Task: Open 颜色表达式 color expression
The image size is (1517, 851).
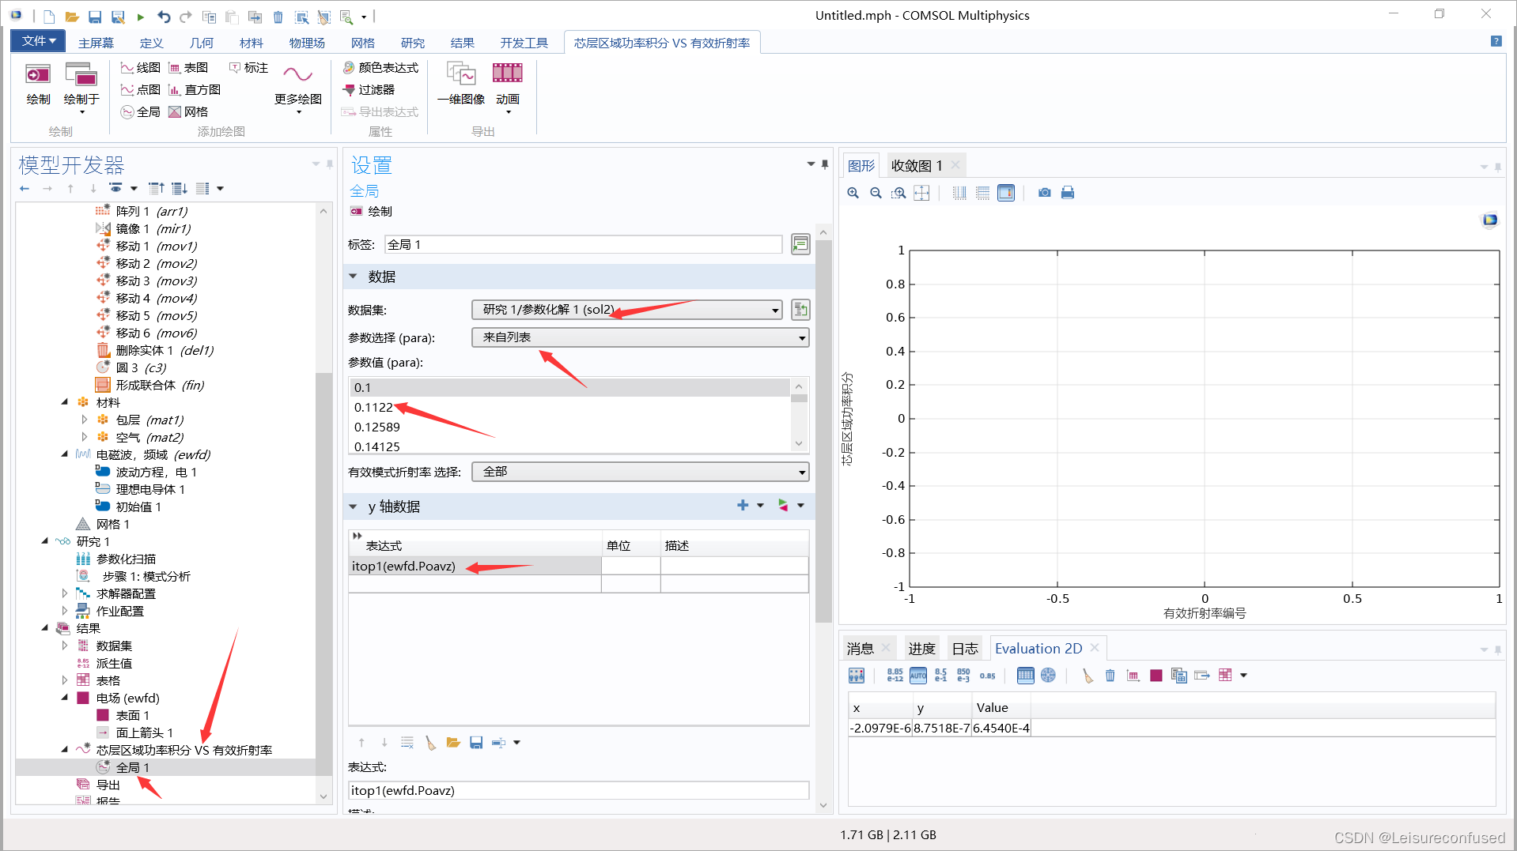Action: [x=380, y=68]
